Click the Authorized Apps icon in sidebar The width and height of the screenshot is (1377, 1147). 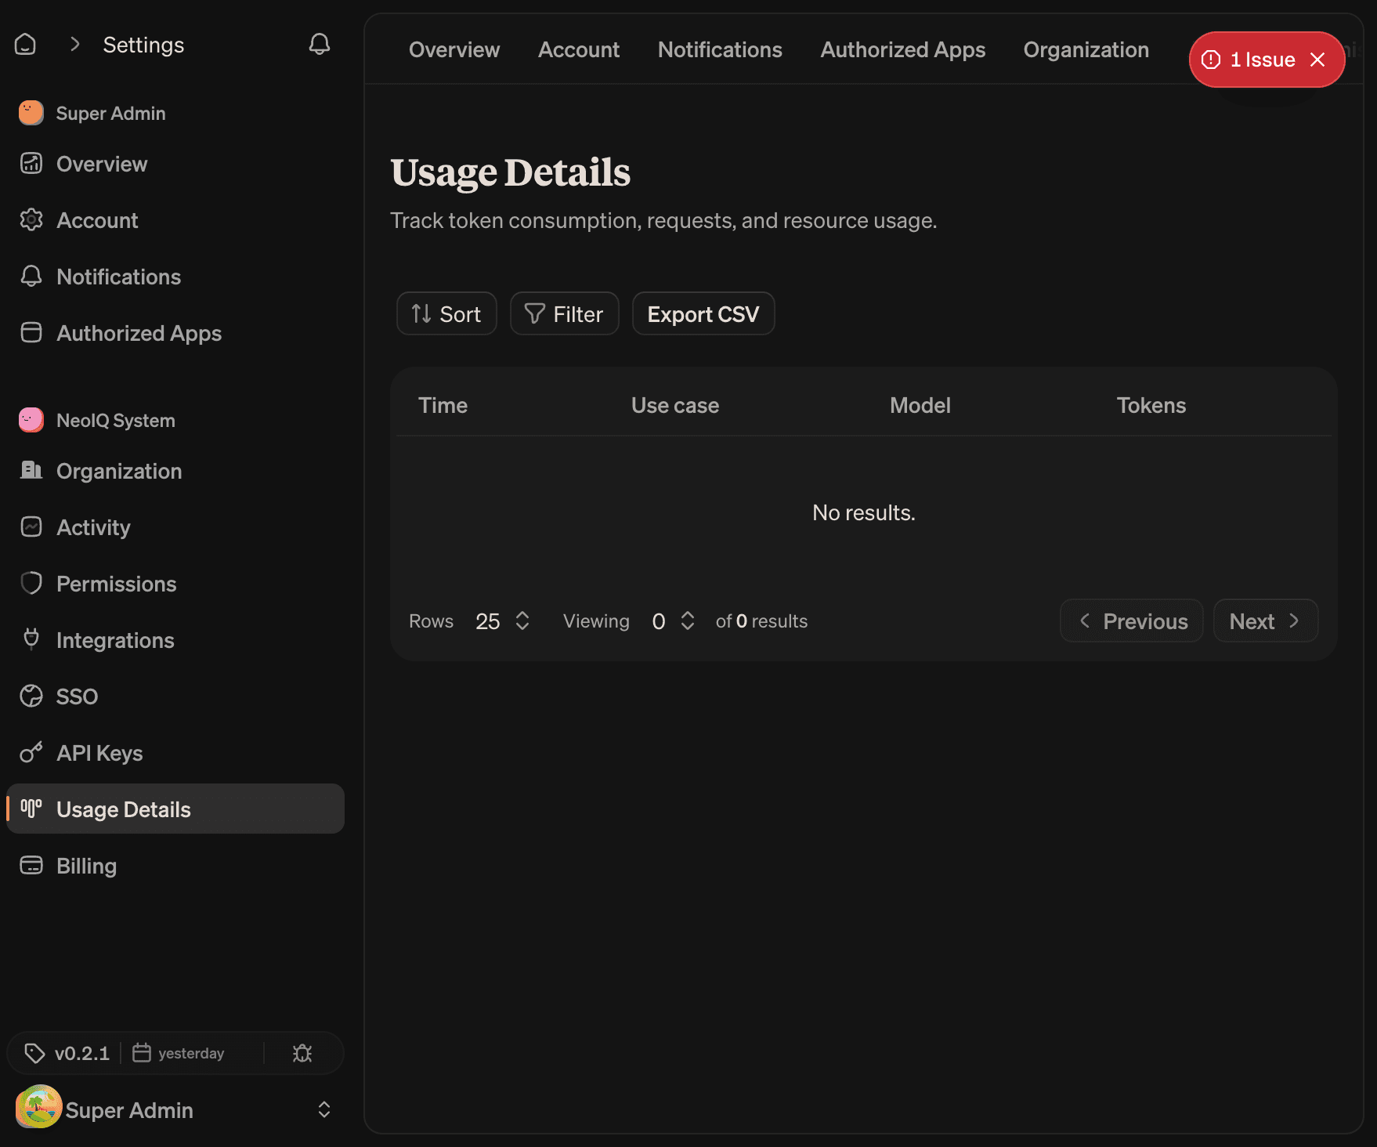(x=31, y=332)
